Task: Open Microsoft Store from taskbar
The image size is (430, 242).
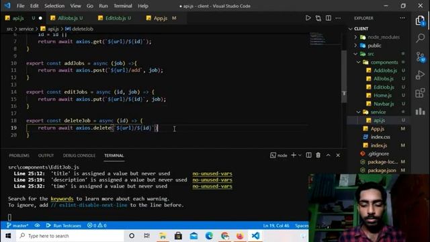Action: (x=178, y=236)
